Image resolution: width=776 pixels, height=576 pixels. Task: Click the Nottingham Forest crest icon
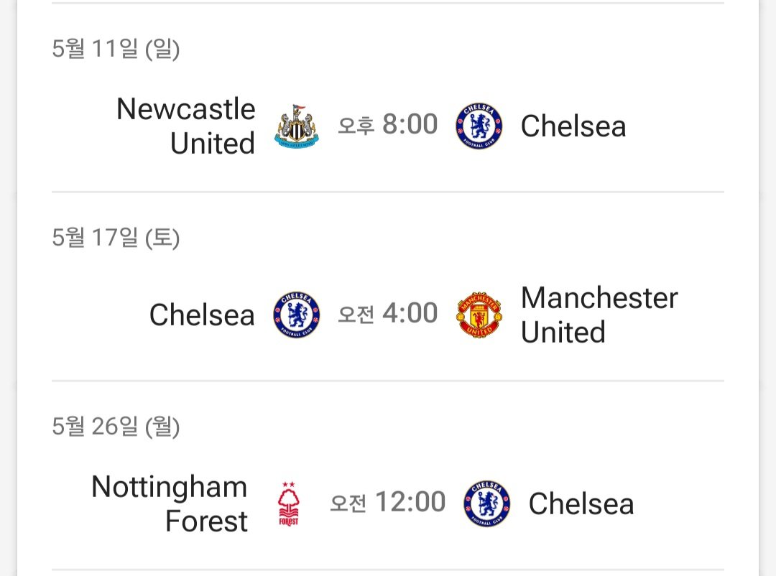coord(289,503)
